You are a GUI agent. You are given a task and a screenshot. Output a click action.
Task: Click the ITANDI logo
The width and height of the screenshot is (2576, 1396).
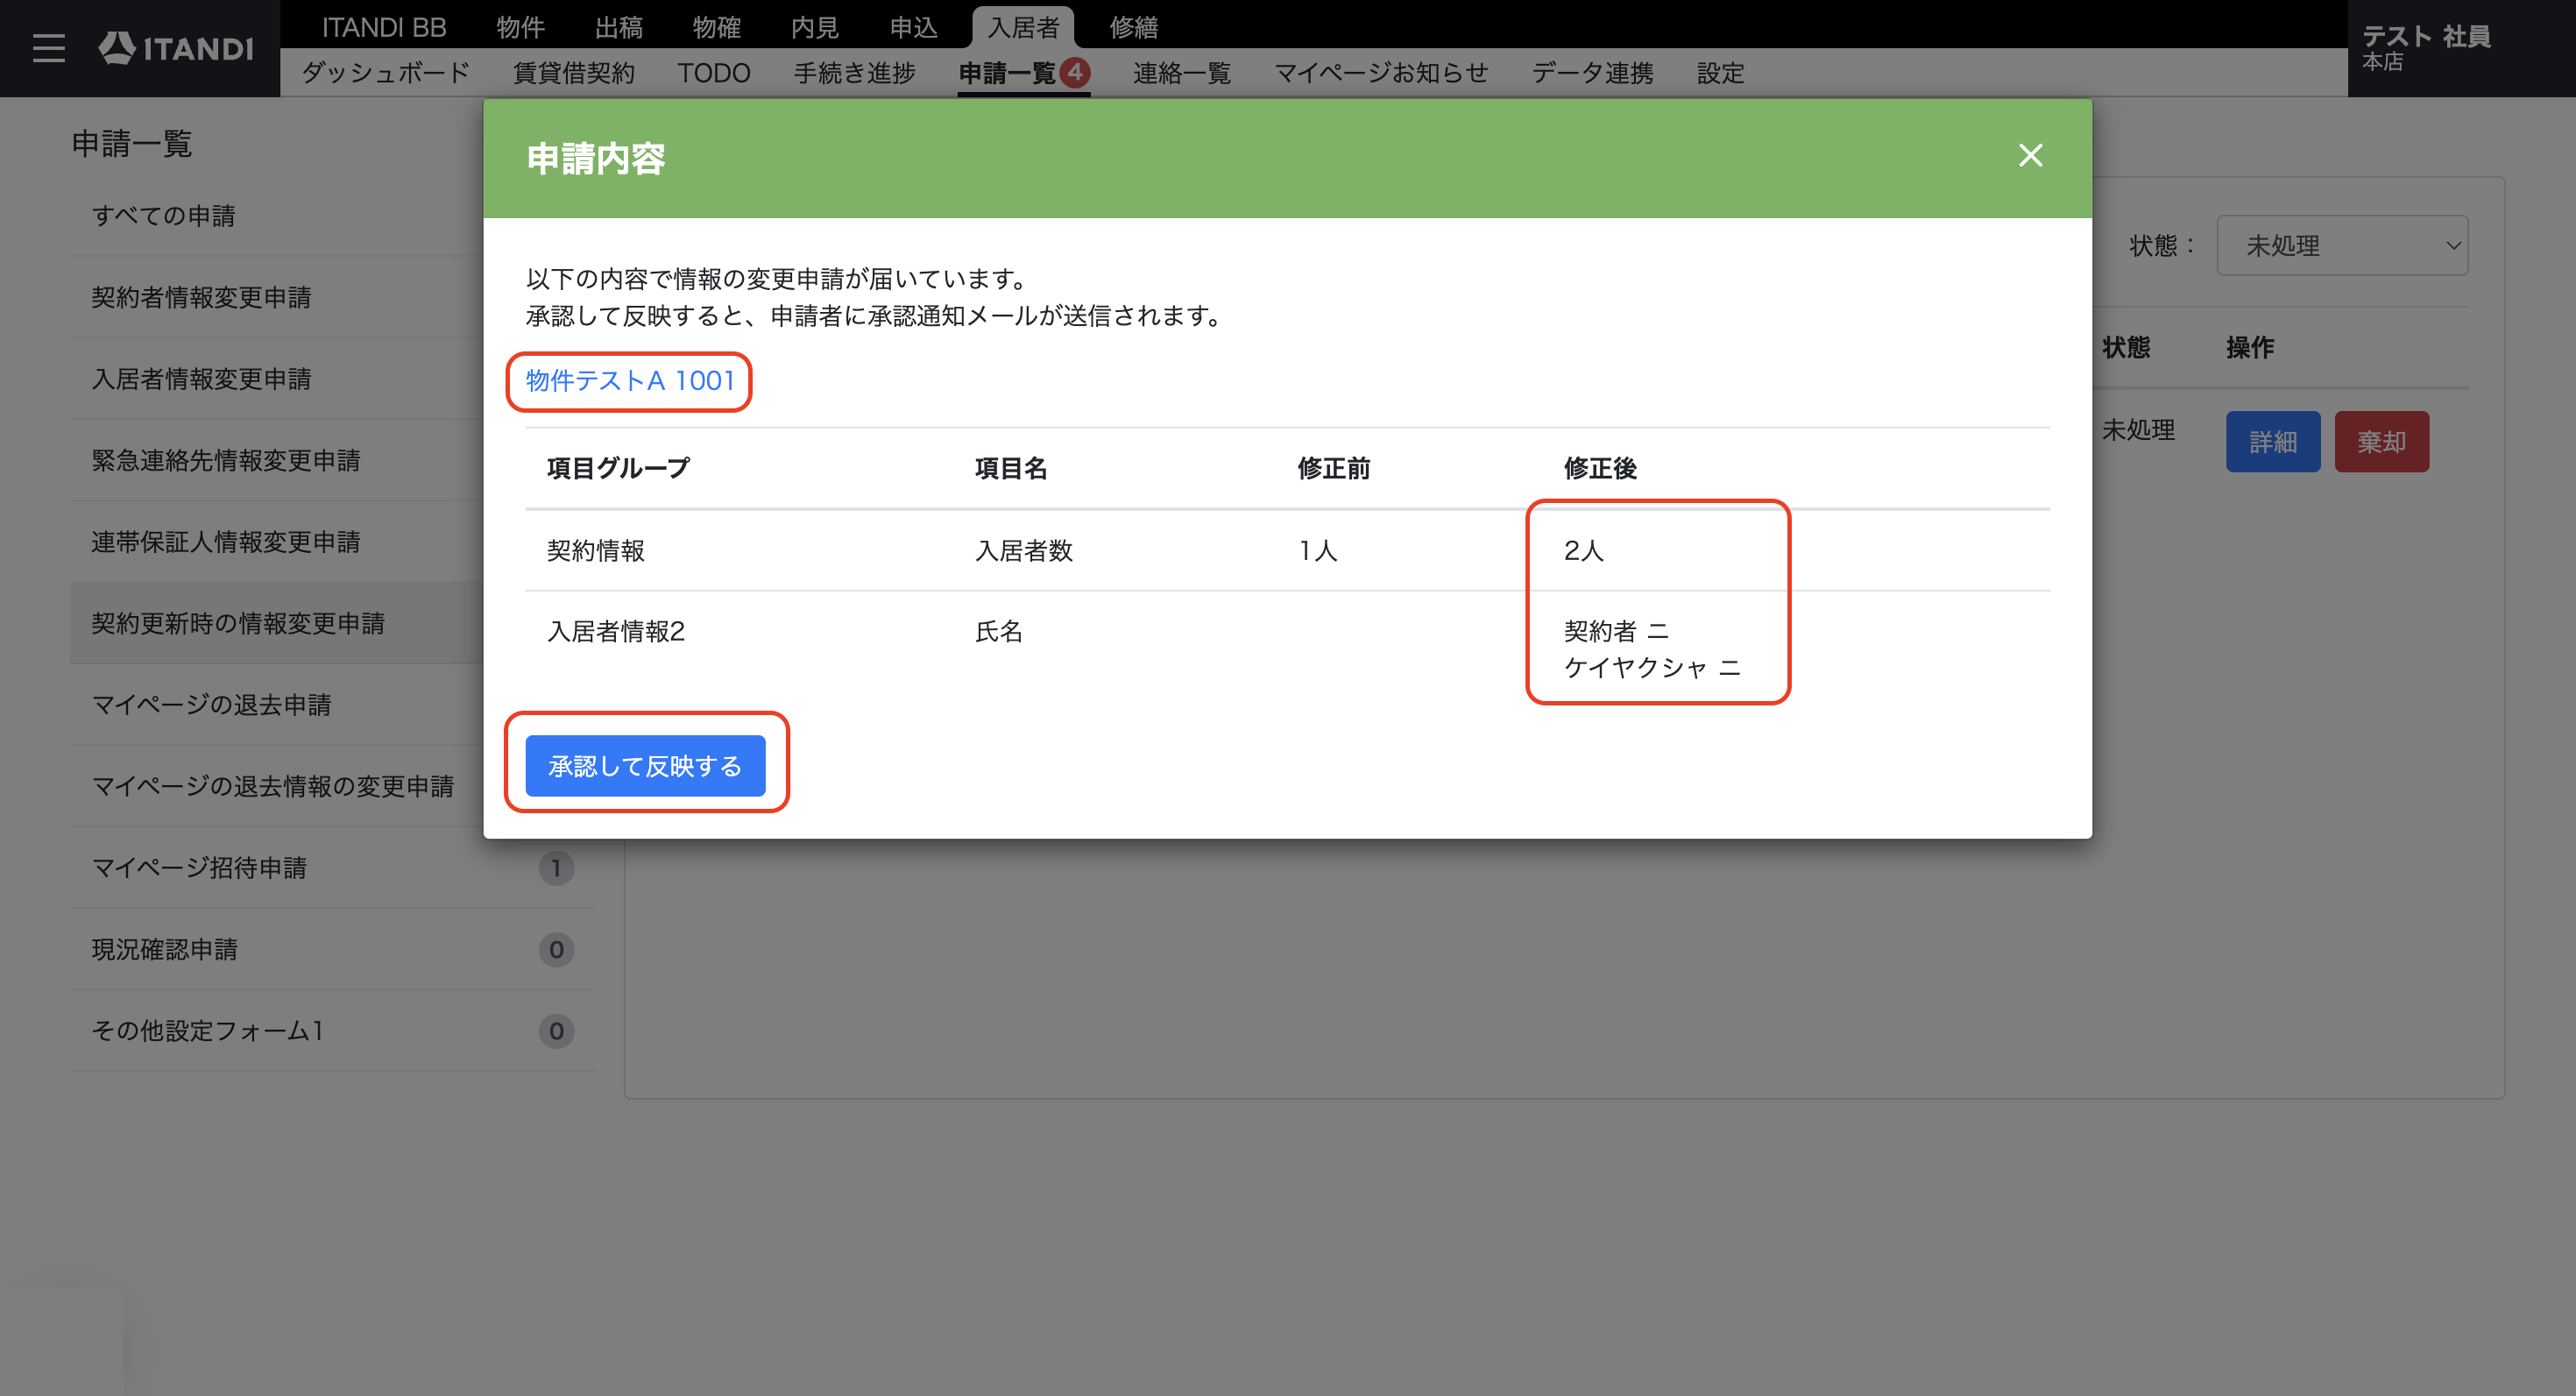click(176, 48)
